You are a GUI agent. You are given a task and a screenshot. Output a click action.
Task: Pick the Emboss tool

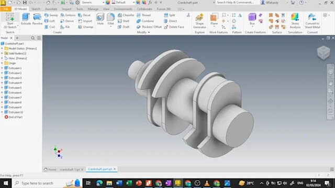pyautogui.click(x=68, y=15)
